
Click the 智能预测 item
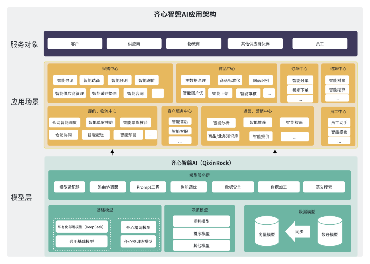click(120, 80)
